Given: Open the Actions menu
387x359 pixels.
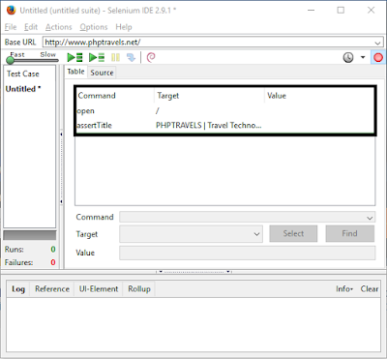Looking at the screenshot, I should pyautogui.click(x=58, y=27).
